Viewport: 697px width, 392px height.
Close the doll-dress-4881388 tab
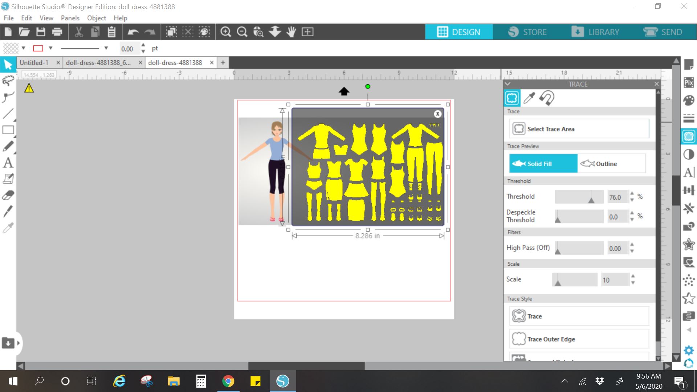(x=212, y=63)
